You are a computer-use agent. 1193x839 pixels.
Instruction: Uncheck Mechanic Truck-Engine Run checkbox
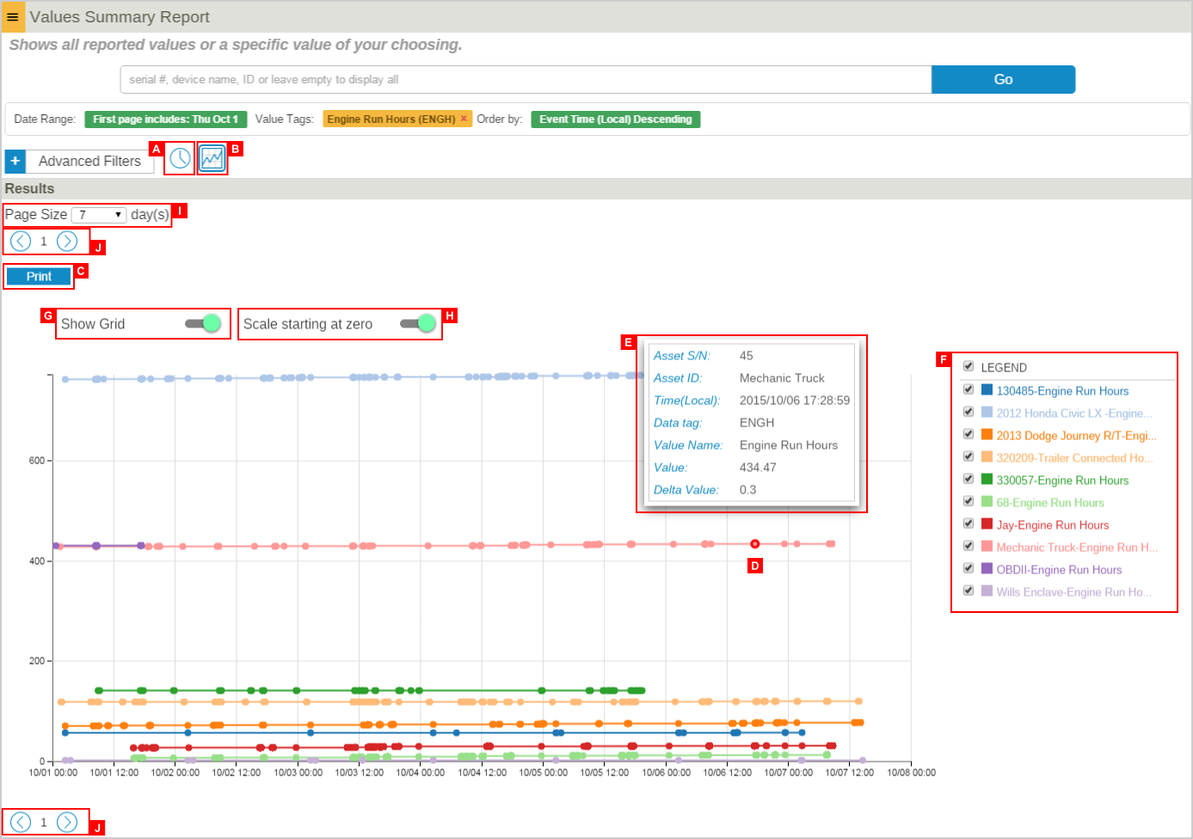(x=969, y=546)
